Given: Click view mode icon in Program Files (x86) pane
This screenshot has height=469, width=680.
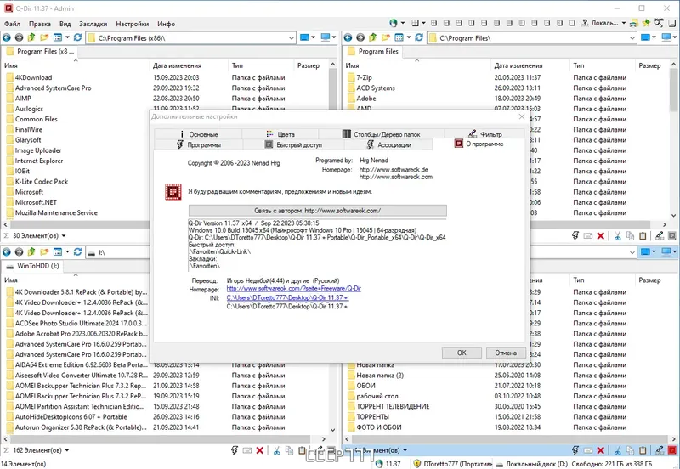Looking at the screenshot, I should (57, 37).
